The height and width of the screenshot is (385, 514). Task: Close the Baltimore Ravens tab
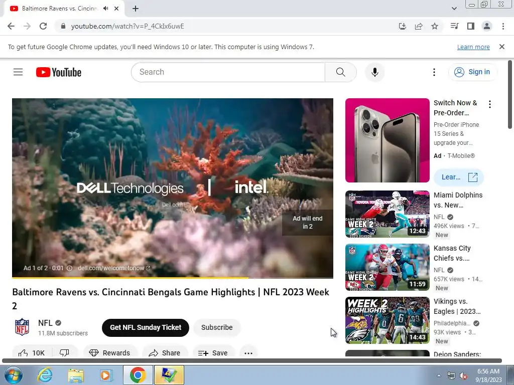[116, 9]
